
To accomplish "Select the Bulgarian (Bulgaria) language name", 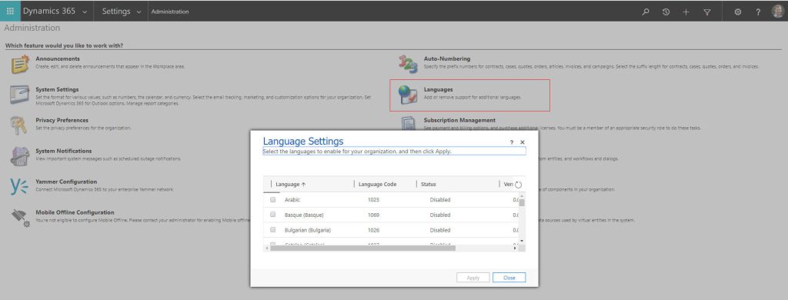I will [x=308, y=230].
